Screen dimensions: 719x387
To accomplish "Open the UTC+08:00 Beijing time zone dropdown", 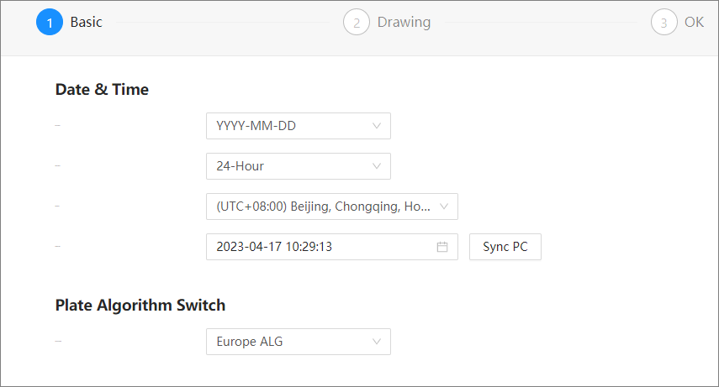I will click(x=332, y=207).
